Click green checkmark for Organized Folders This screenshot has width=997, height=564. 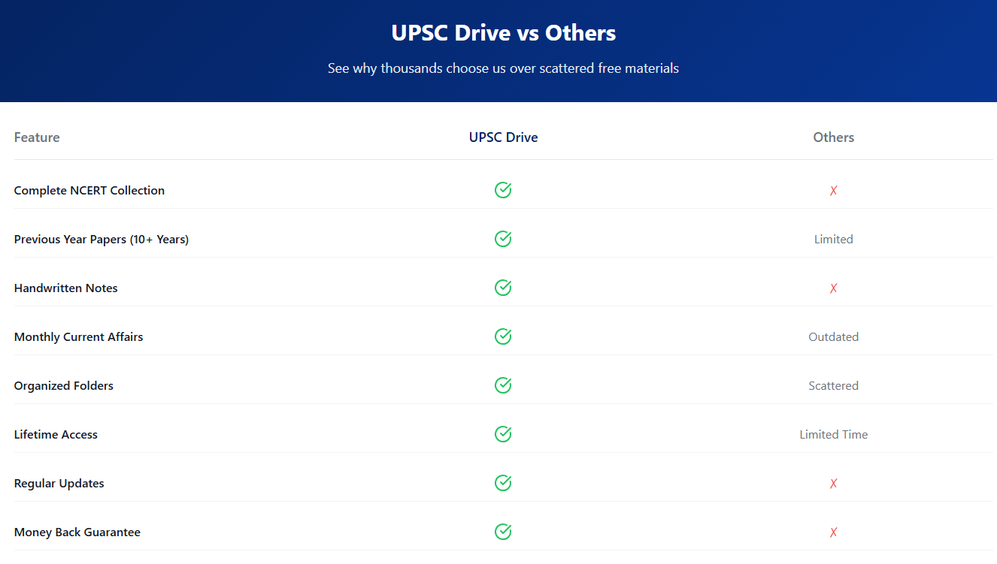coord(503,385)
